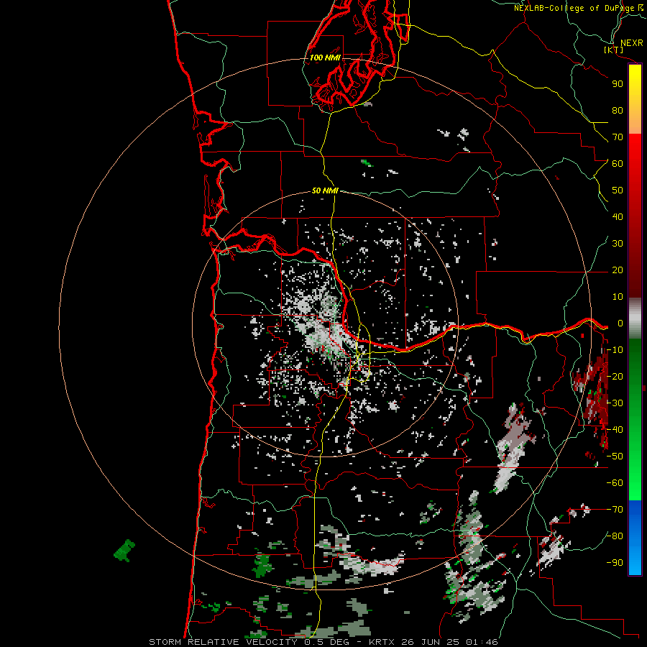Click the 40 value on the velocity scale
This screenshot has height=647, width=647.
click(618, 216)
